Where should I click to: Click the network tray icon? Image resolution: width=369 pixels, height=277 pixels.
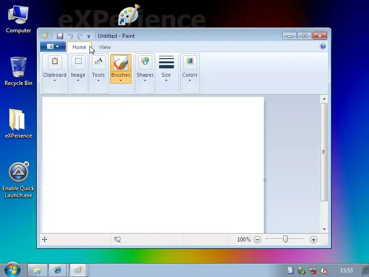(x=313, y=271)
